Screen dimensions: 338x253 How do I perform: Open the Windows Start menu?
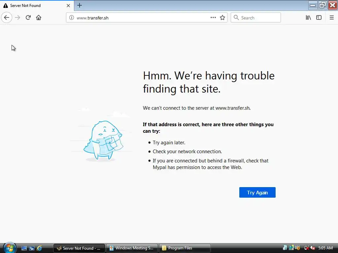(10, 248)
